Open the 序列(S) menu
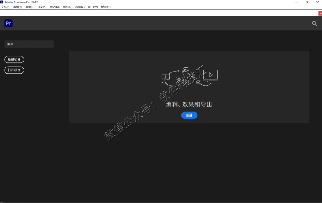Viewport: 322px width, 203px height. coord(42,7)
